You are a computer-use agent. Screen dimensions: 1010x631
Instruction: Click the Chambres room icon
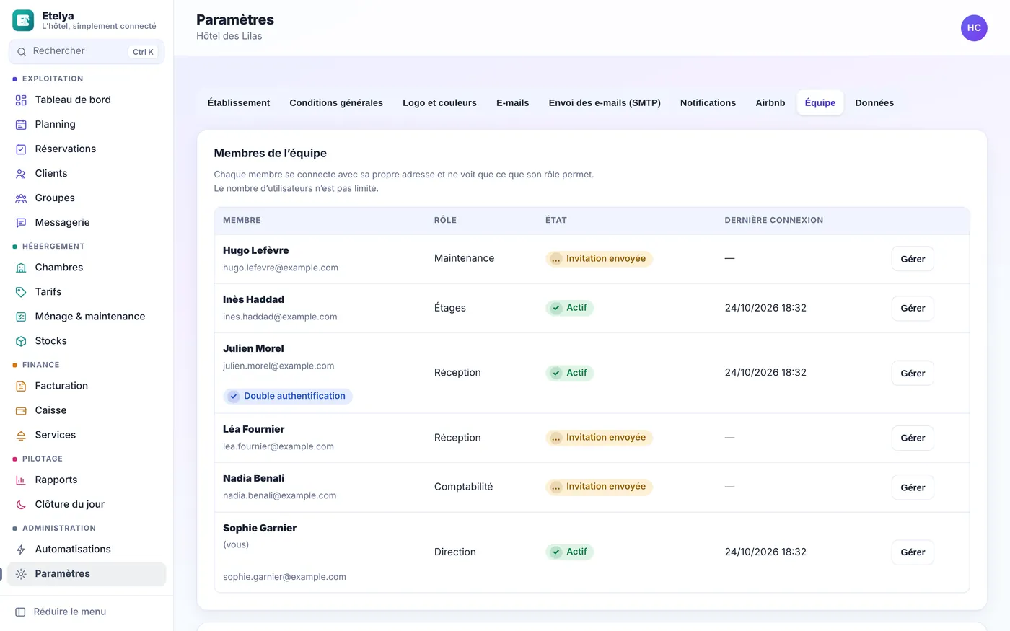[21, 268]
